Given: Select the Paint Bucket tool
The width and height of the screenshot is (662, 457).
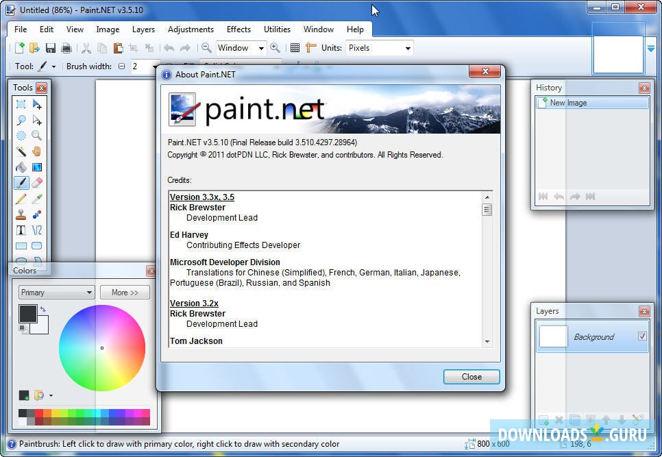Looking at the screenshot, I should (21, 167).
